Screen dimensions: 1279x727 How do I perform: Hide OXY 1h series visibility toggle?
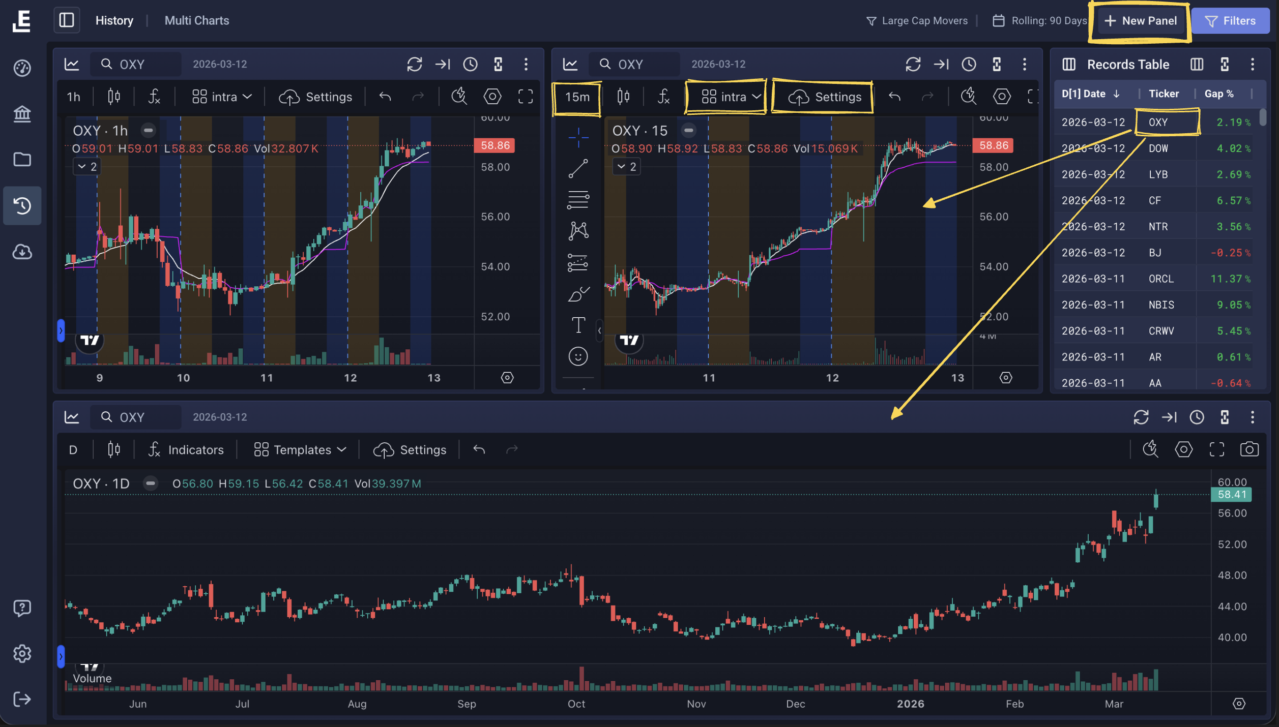pos(148,131)
